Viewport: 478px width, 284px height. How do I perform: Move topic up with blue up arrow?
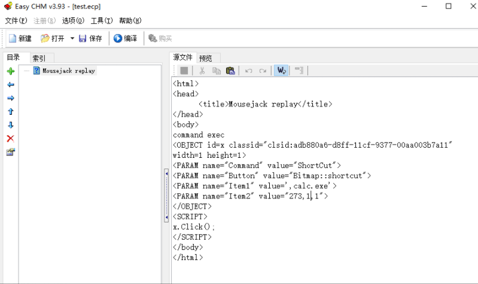pos(11,112)
